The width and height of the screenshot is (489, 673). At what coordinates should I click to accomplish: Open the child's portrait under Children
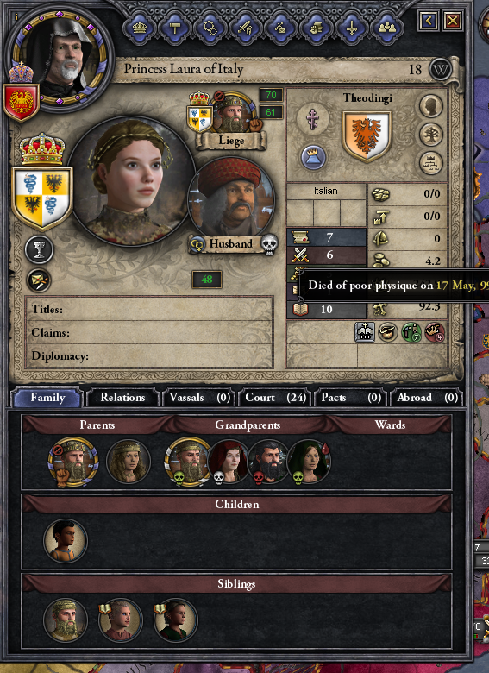pos(66,540)
